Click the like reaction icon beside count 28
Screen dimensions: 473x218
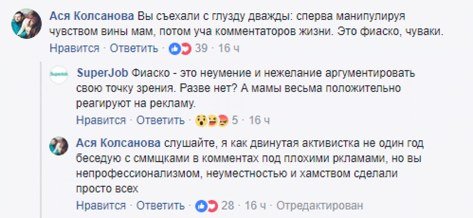click(x=201, y=206)
